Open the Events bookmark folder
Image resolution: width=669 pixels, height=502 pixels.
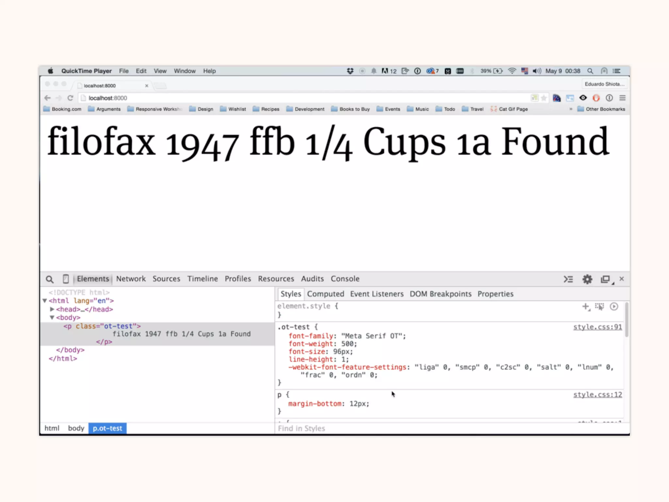(x=388, y=109)
